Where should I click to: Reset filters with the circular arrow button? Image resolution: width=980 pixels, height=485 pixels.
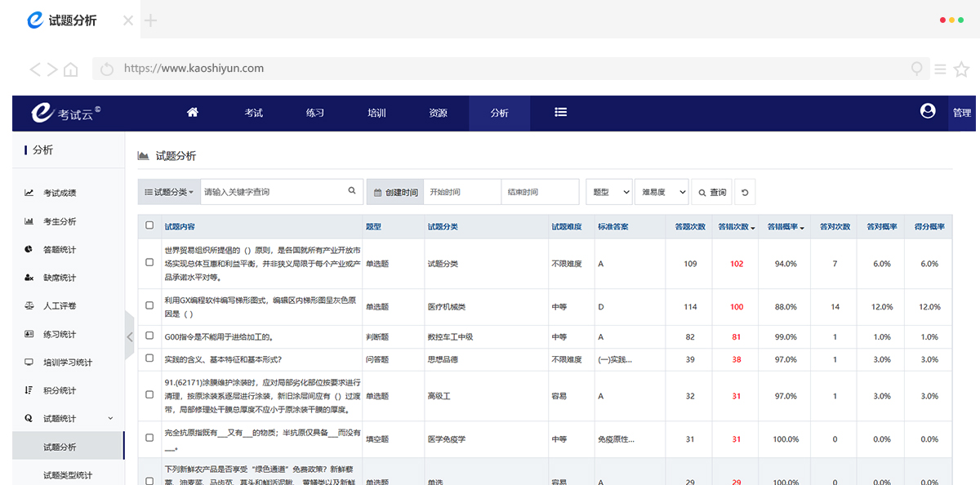tap(744, 192)
